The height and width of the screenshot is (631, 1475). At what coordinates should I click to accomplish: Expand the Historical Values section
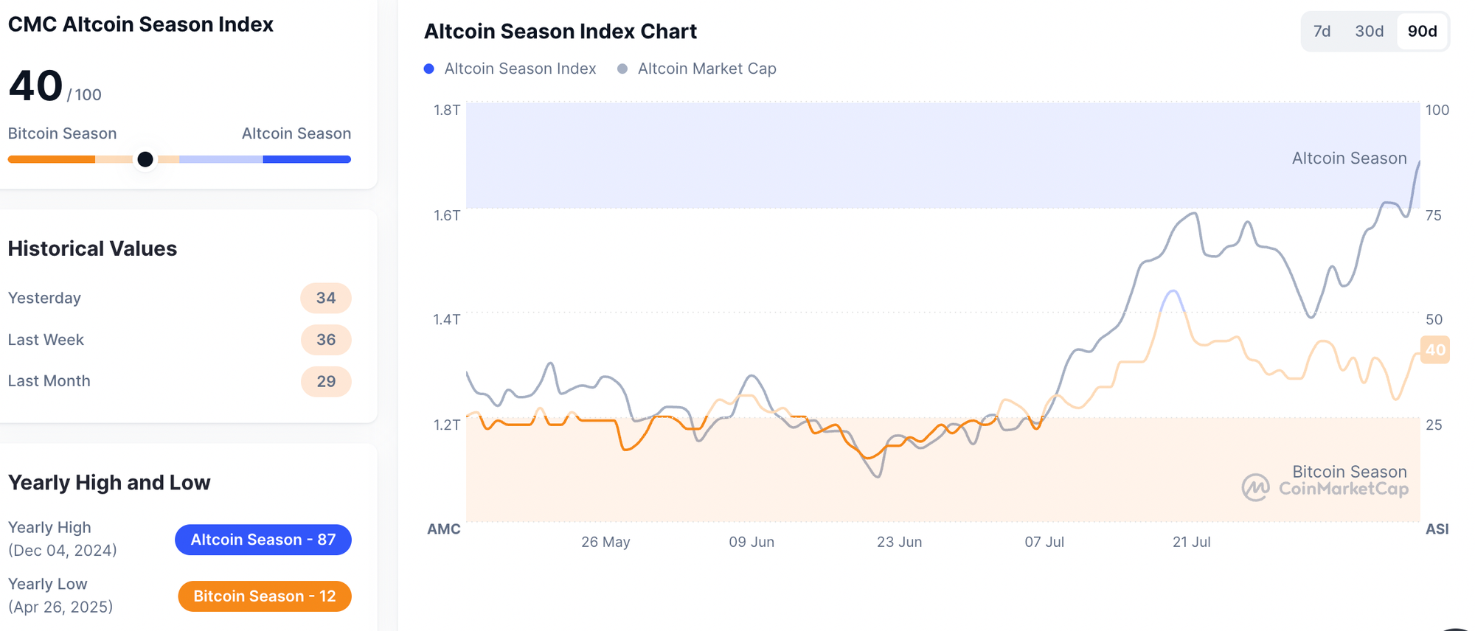[x=92, y=248]
